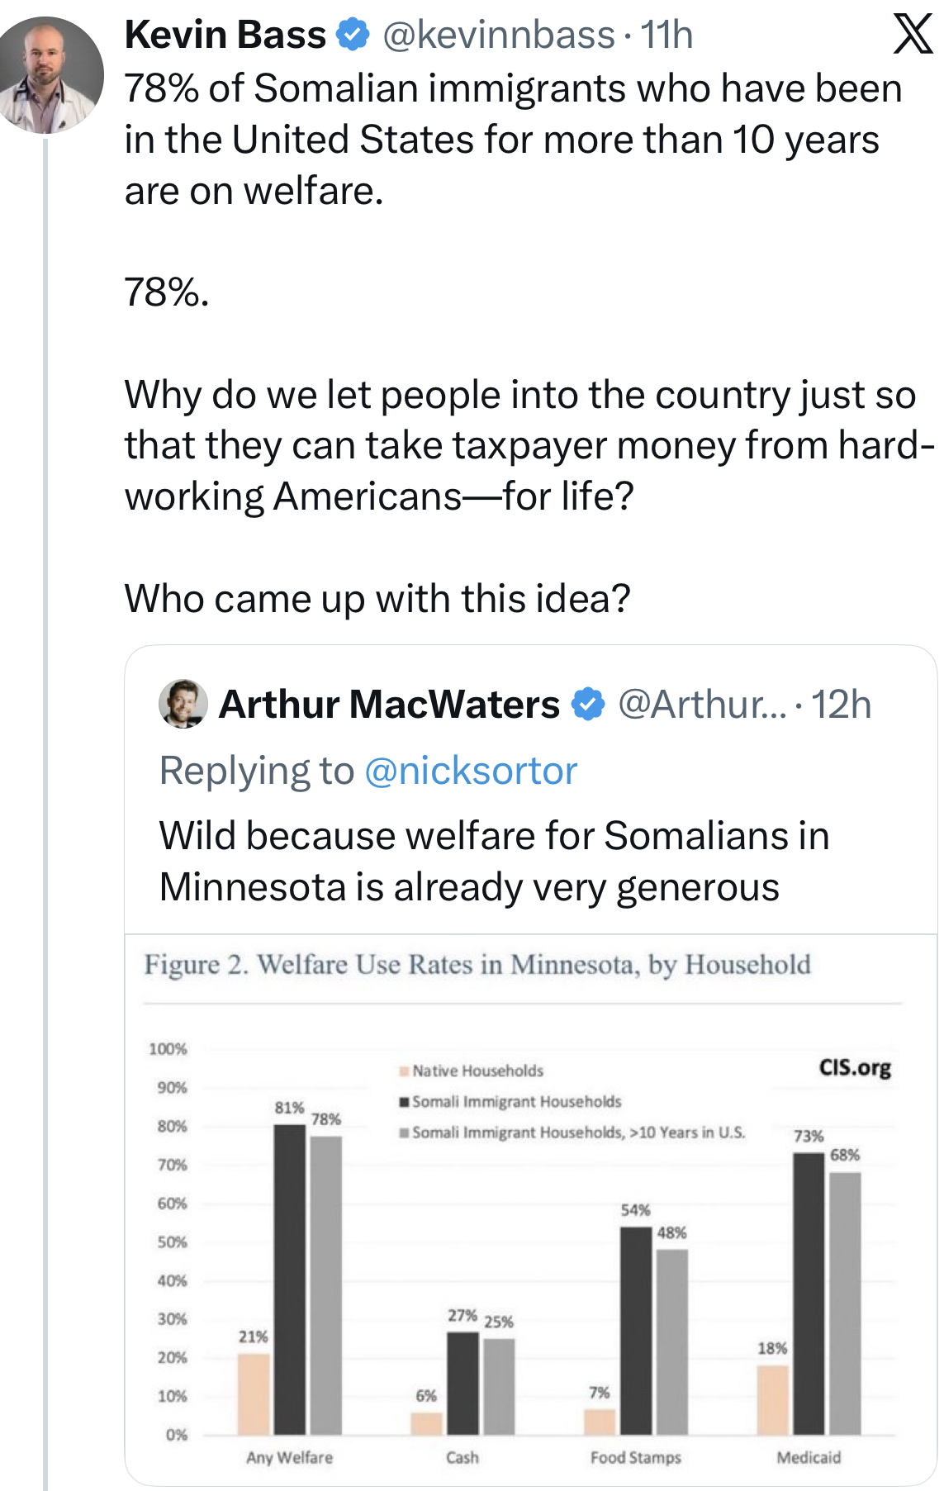Click the 81% Any Welfare bar
Screen dimensions: 944x1491
290,1279
